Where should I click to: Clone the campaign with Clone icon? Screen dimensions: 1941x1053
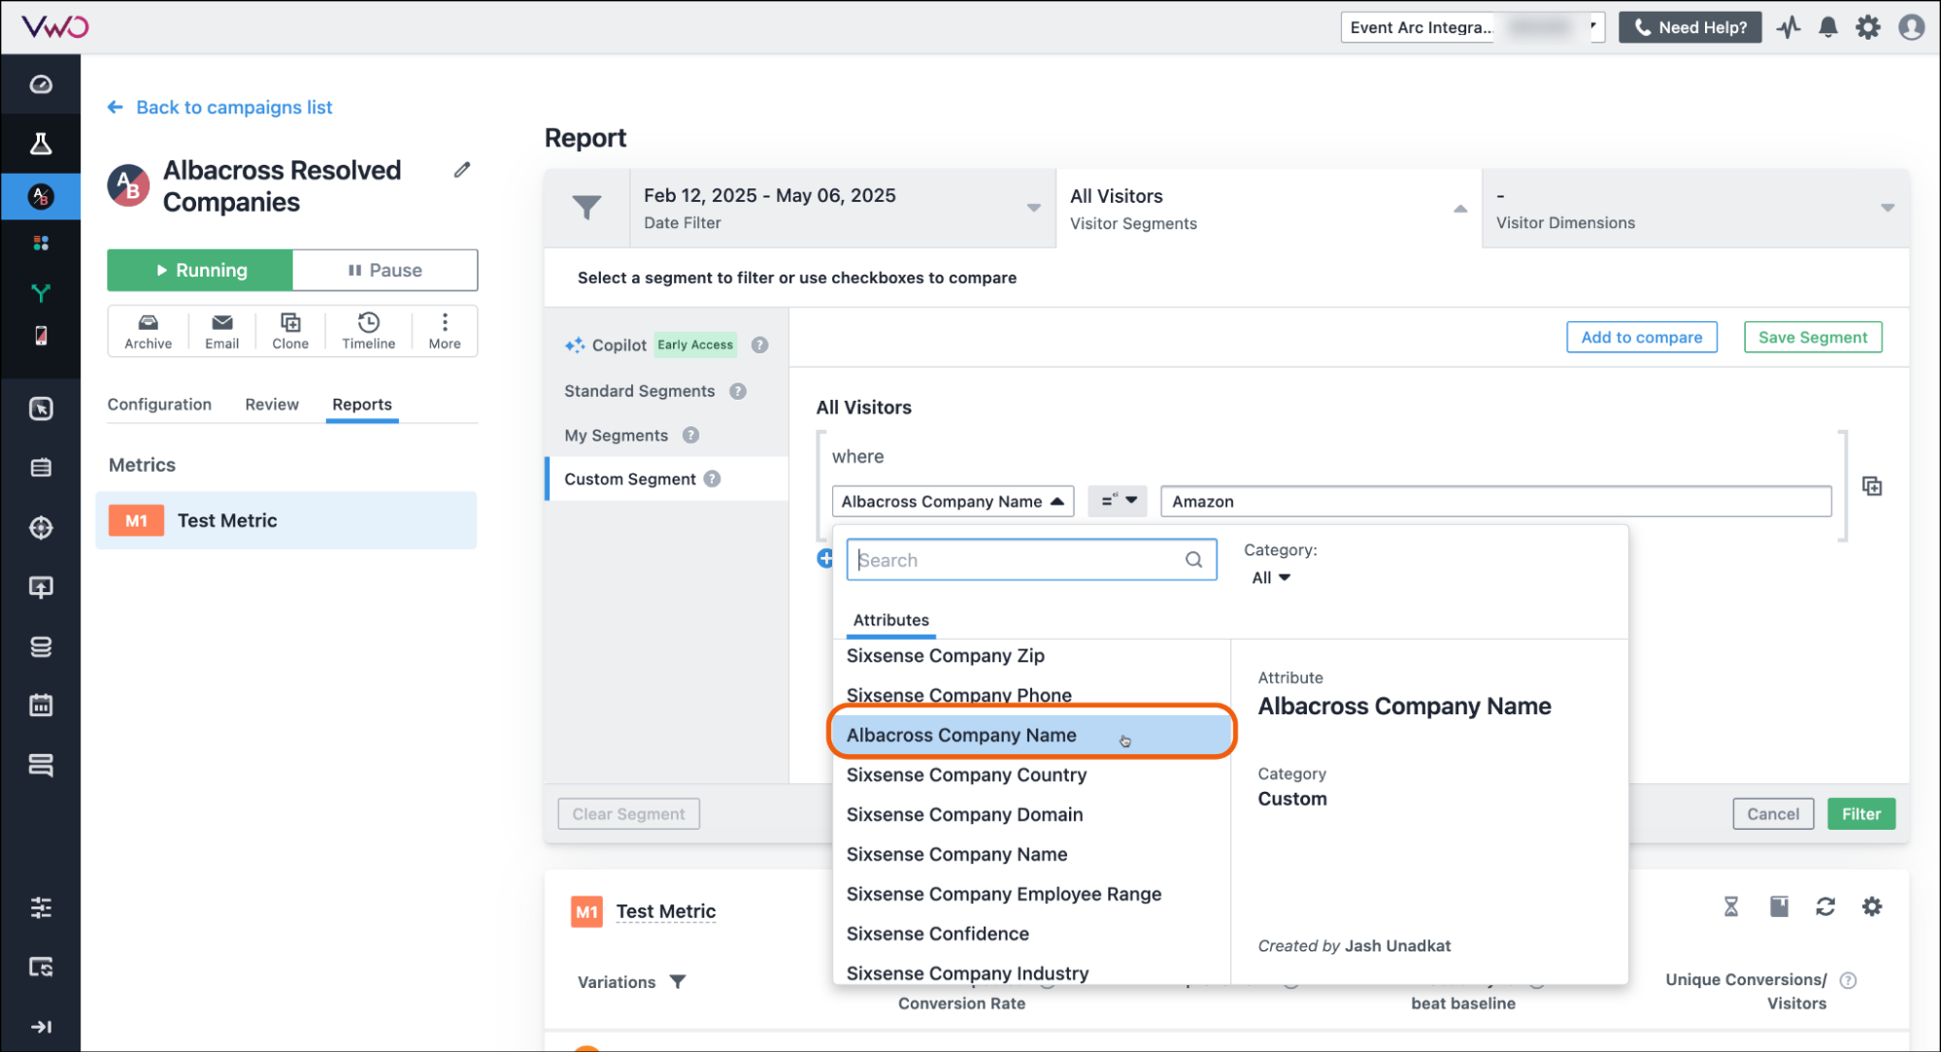coord(290,331)
